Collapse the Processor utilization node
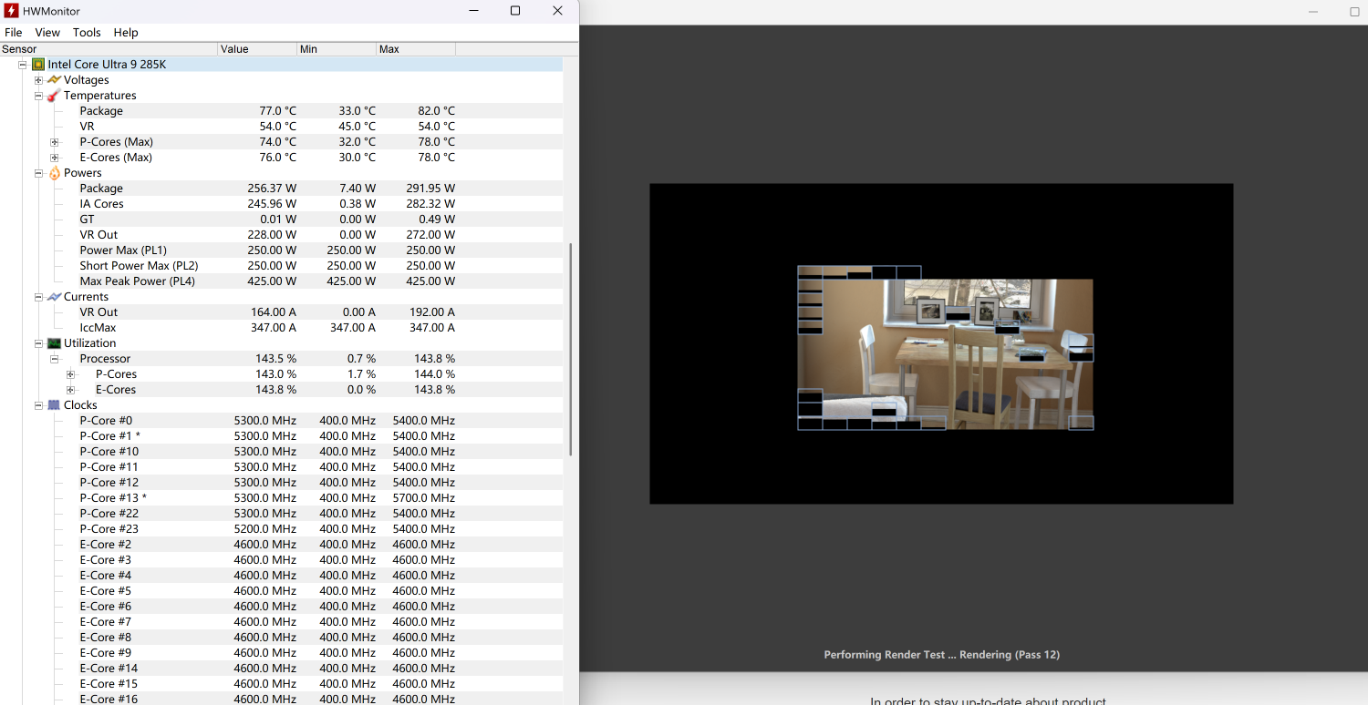Image resolution: width=1368 pixels, height=705 pixels. 54,359
